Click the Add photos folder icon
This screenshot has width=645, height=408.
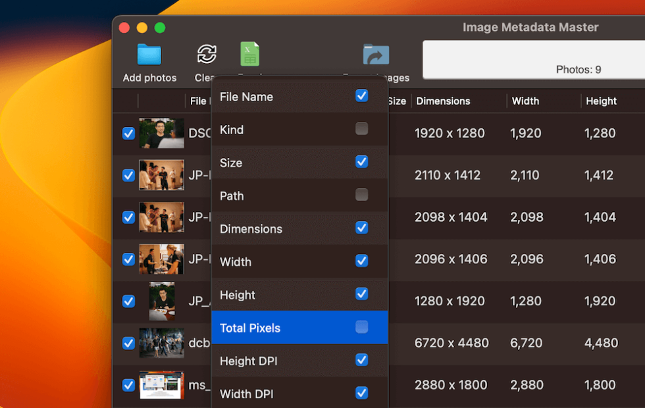point(149,54)
